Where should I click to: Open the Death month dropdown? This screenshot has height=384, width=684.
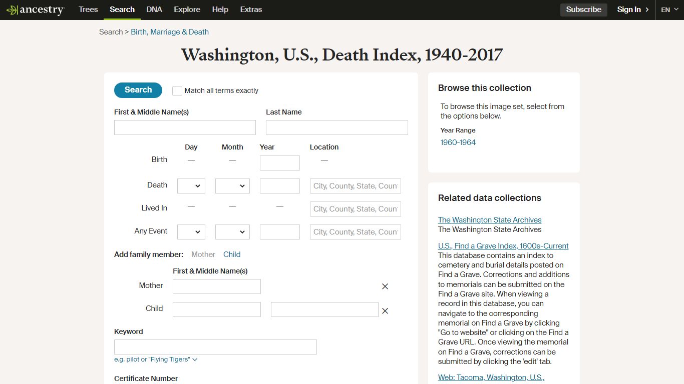(232, 186)
